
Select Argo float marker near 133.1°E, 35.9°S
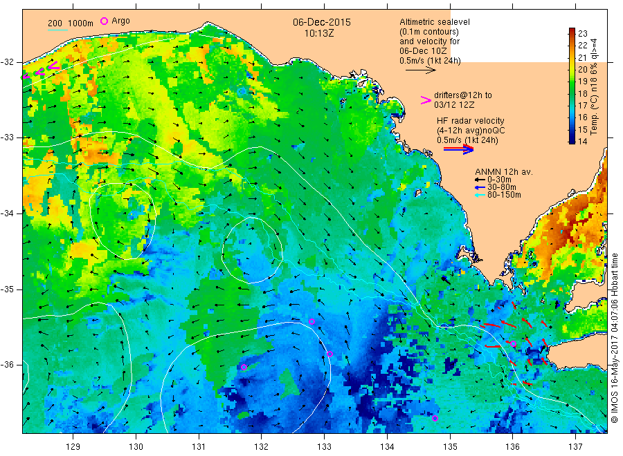[329, 354]
